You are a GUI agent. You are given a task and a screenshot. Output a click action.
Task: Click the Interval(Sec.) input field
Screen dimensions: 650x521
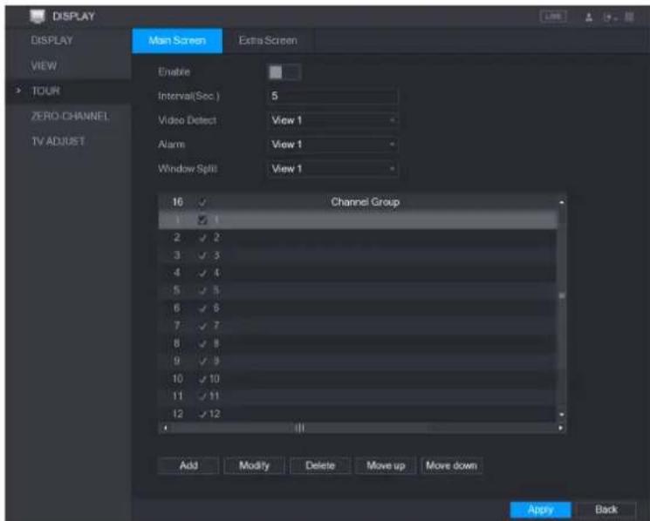pyautogui.click(x=332, y=96)
